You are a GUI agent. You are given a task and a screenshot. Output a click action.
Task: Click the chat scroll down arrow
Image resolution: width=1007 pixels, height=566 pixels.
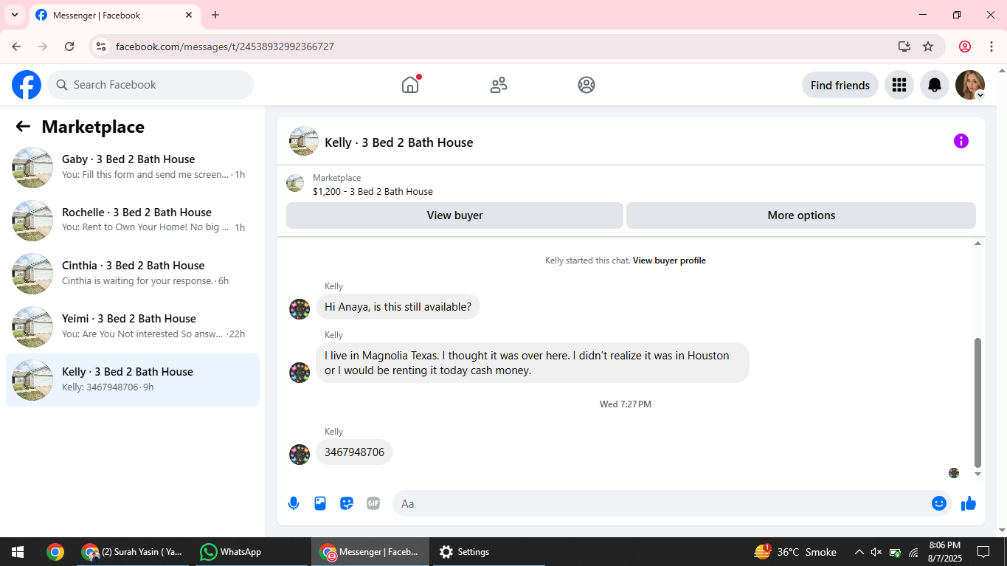pyautogui.click(x=978, y=474)
